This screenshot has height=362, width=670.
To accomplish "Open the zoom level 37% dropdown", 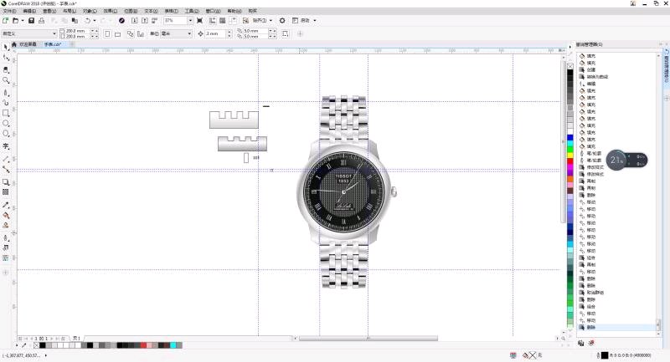I will click(x=191, y=20).
